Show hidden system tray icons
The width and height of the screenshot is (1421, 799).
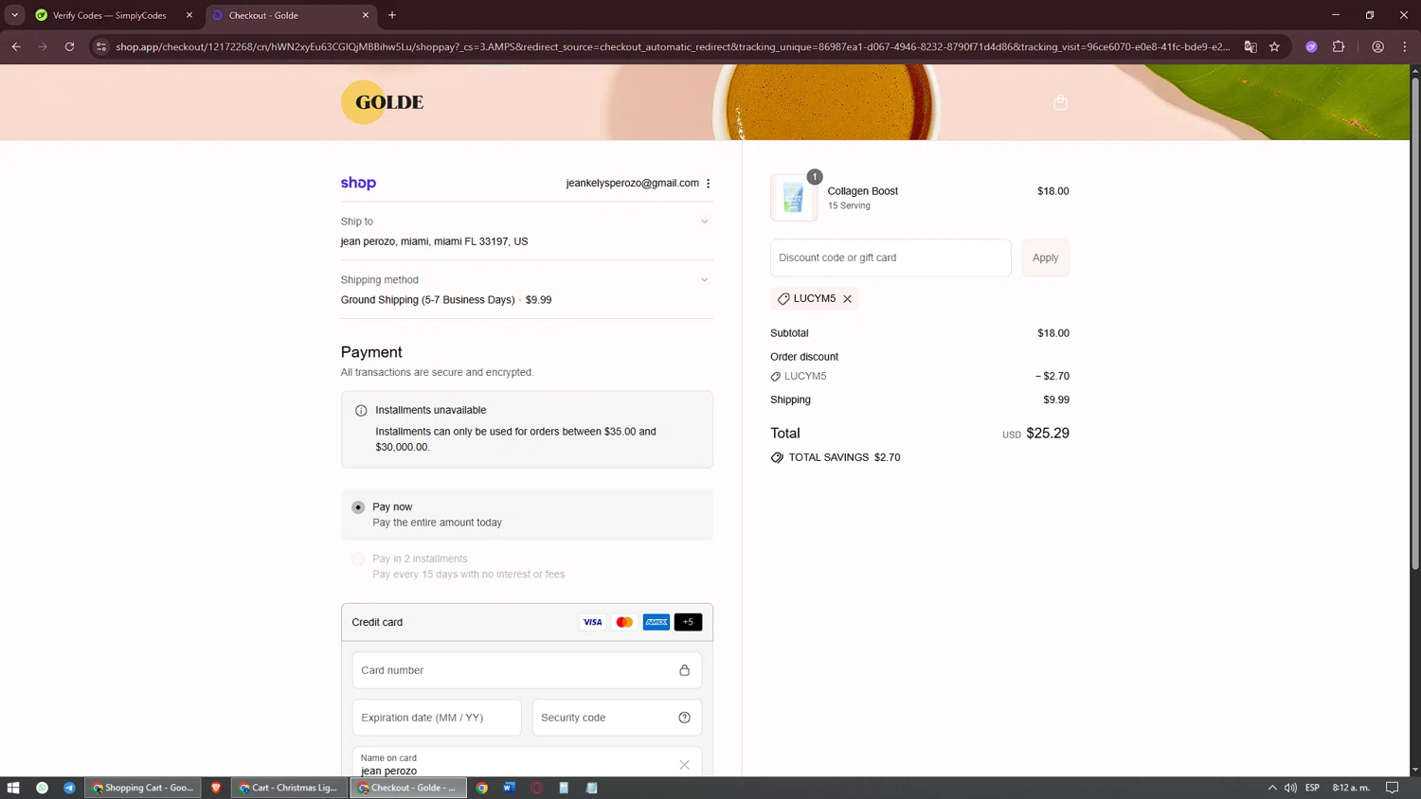click(1272, 788)
